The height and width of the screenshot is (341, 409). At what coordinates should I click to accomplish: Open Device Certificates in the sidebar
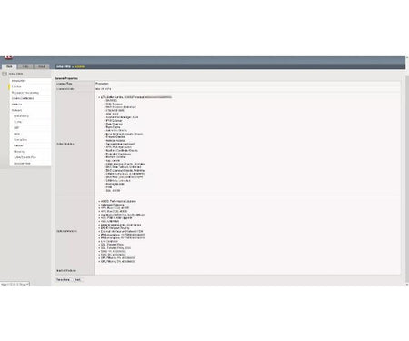pyautogui.click(x=23, y=98)
